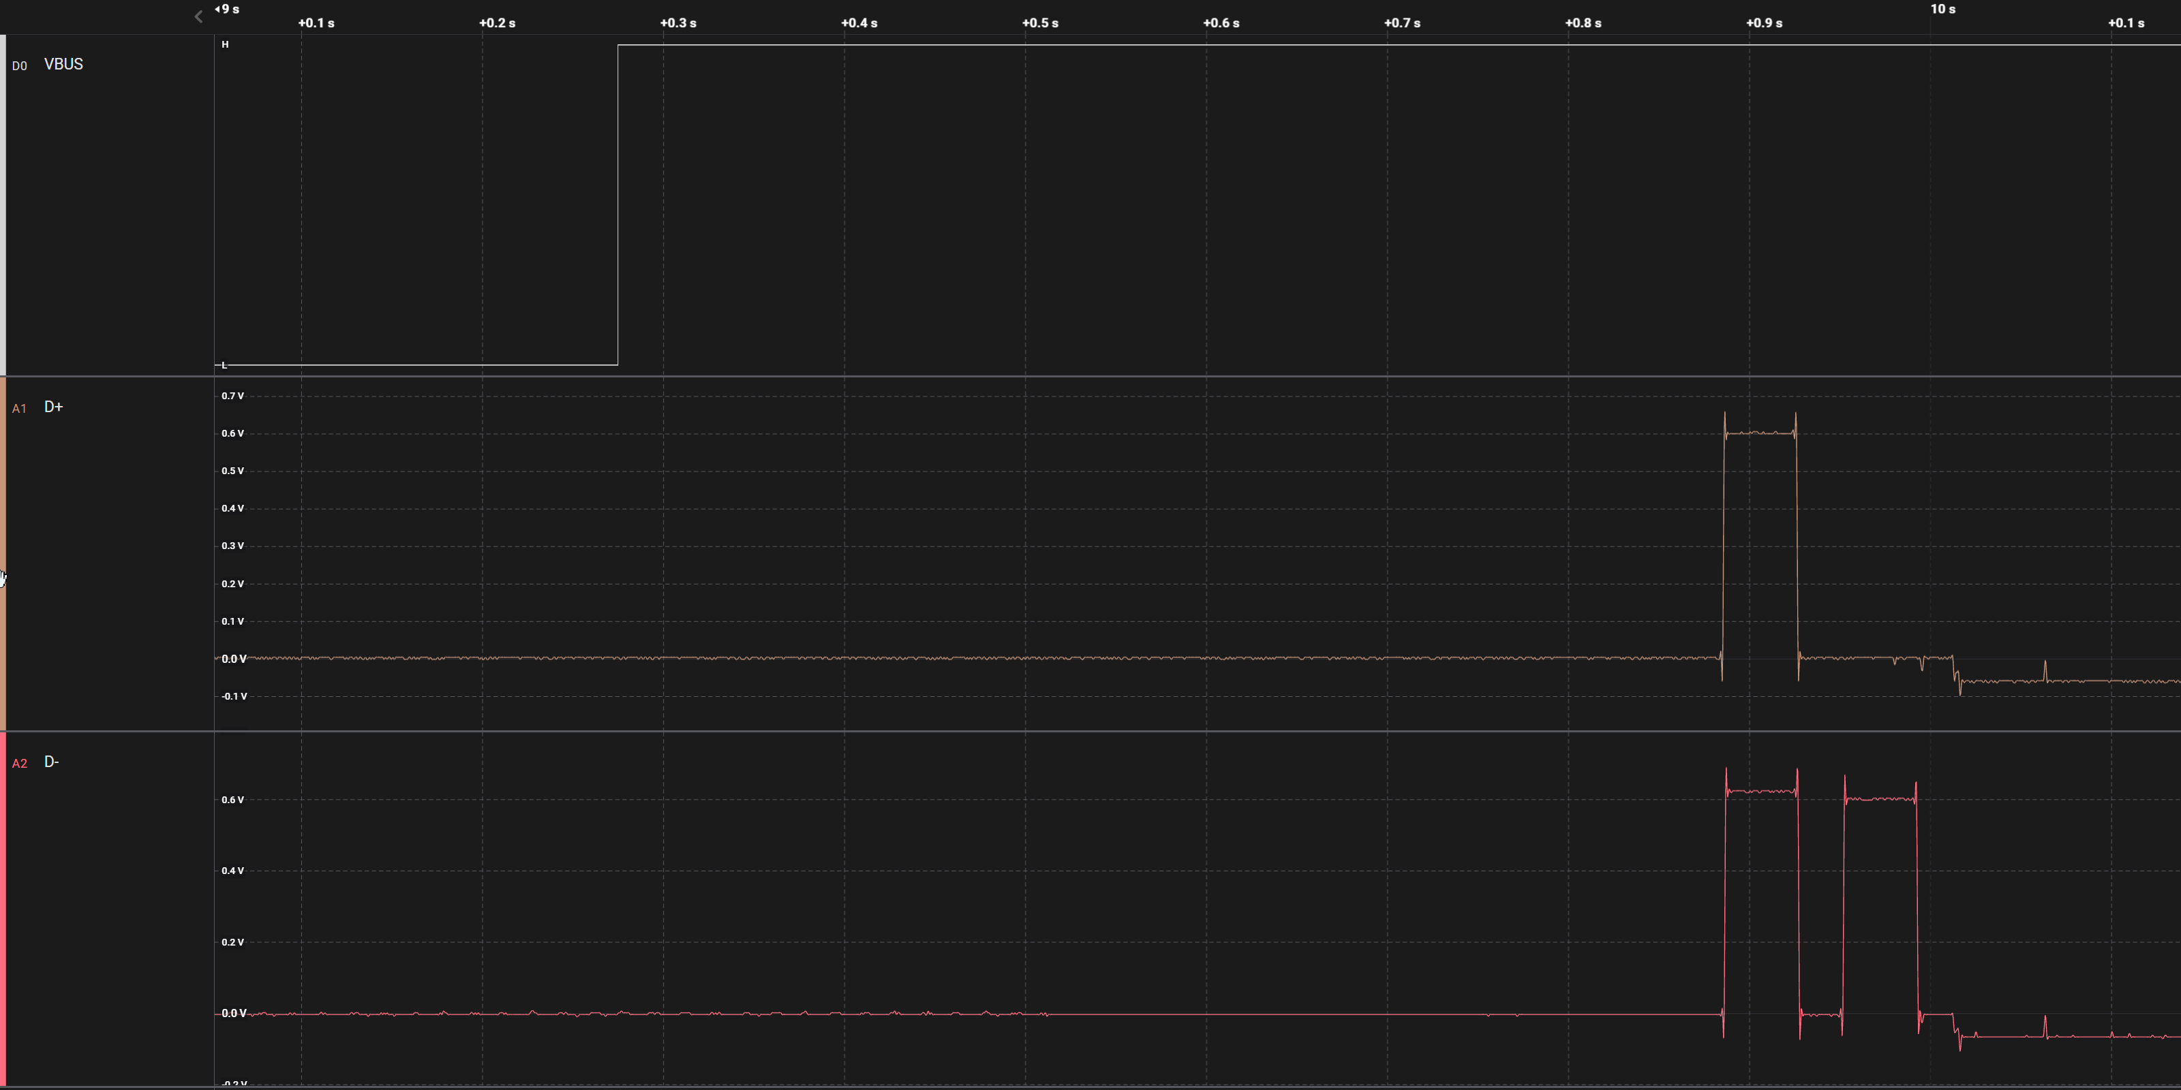Collapse the channel labels sidebar chevron

click(x=198, y=16)
